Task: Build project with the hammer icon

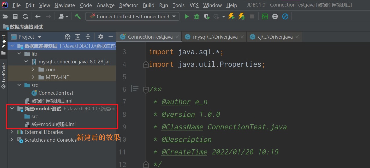Action: (x=78, y=16)
